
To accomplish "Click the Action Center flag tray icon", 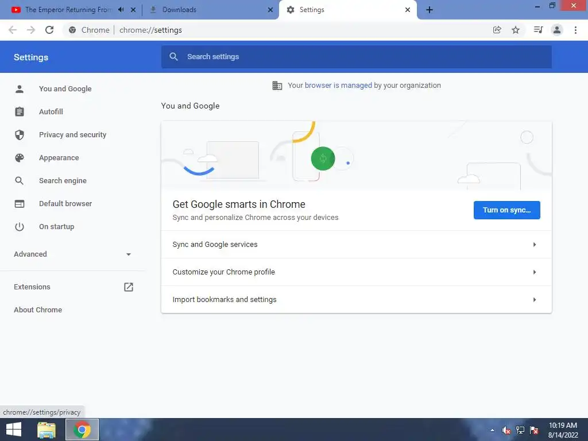I will coord(534,430).
